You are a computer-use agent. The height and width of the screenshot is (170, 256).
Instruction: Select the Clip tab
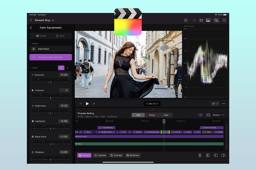tap(138, 115)
